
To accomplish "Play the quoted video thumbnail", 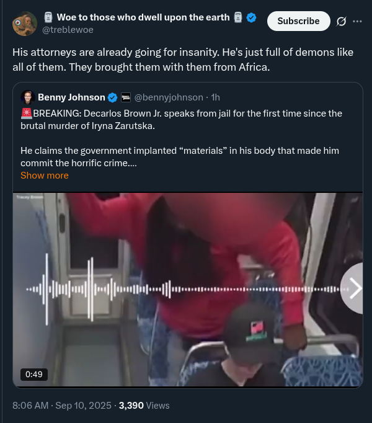I will [188, 290].
